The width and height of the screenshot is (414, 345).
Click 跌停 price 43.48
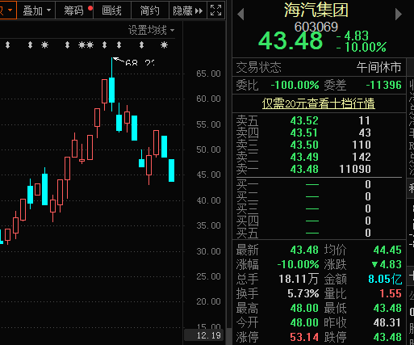[387, 337]
